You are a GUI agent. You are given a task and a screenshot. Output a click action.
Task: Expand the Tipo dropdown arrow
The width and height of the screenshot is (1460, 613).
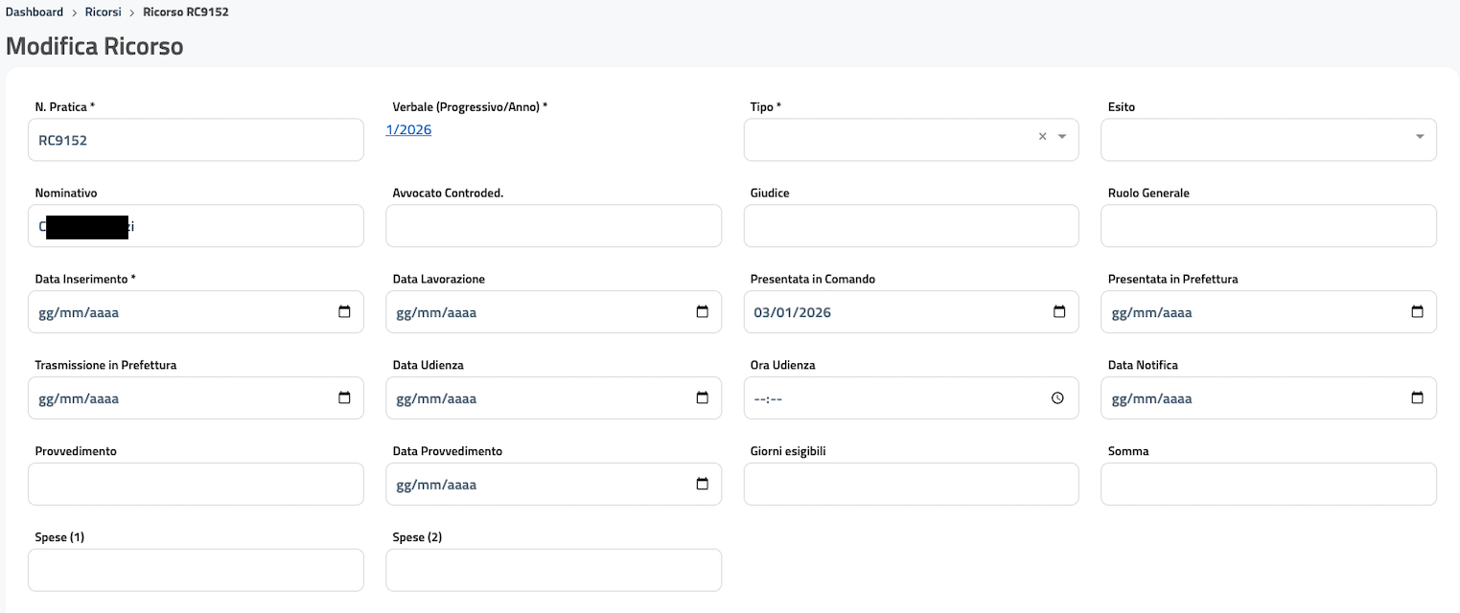tap(1062, 137)
